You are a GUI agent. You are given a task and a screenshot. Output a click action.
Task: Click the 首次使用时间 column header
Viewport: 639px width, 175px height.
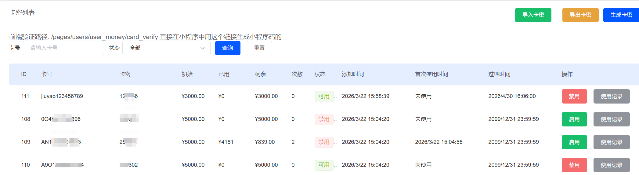click(x=431, y=74)
